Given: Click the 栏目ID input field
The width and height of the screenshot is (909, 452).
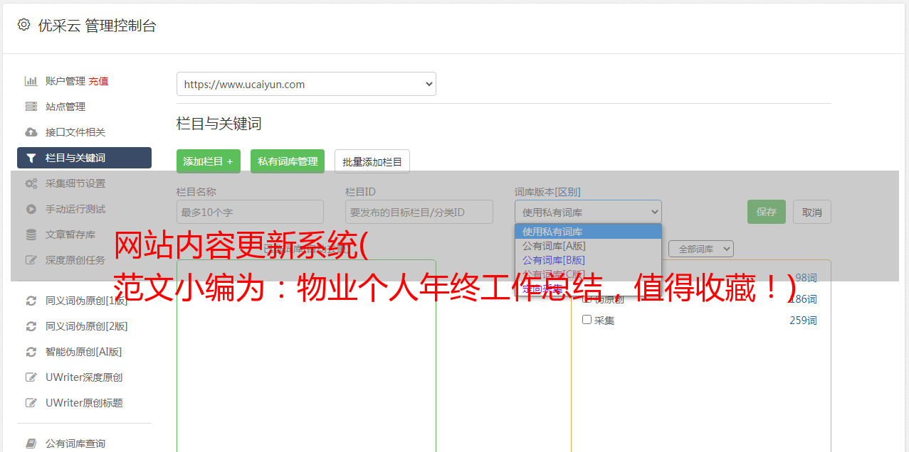Looking at the screenshot, I should click(419, 212).
